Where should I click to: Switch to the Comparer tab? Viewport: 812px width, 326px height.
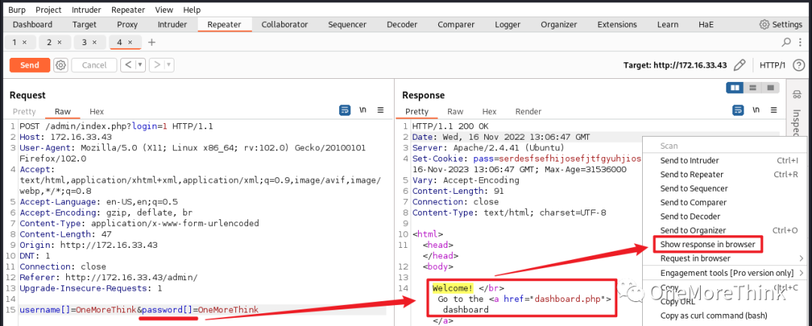coord(456,24)
